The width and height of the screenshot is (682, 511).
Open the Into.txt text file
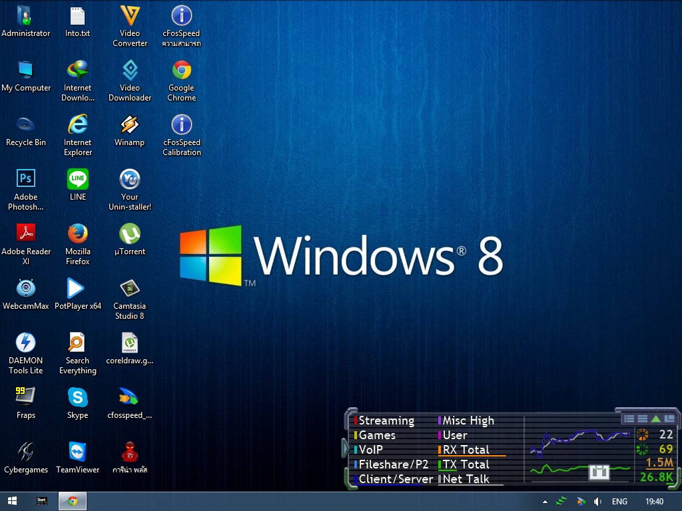point(77,22)
